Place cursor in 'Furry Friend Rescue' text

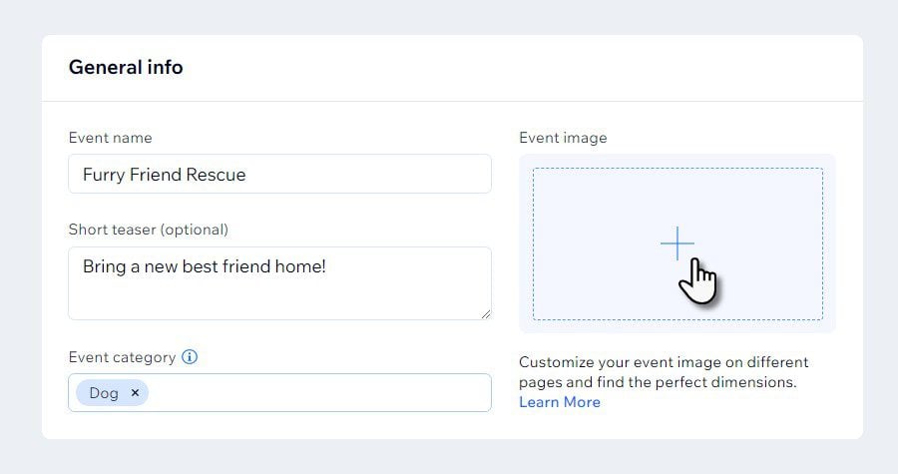click(164, 175)
